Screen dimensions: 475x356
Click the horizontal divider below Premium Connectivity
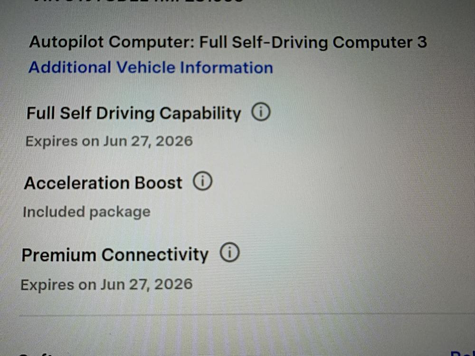[237, 314]
